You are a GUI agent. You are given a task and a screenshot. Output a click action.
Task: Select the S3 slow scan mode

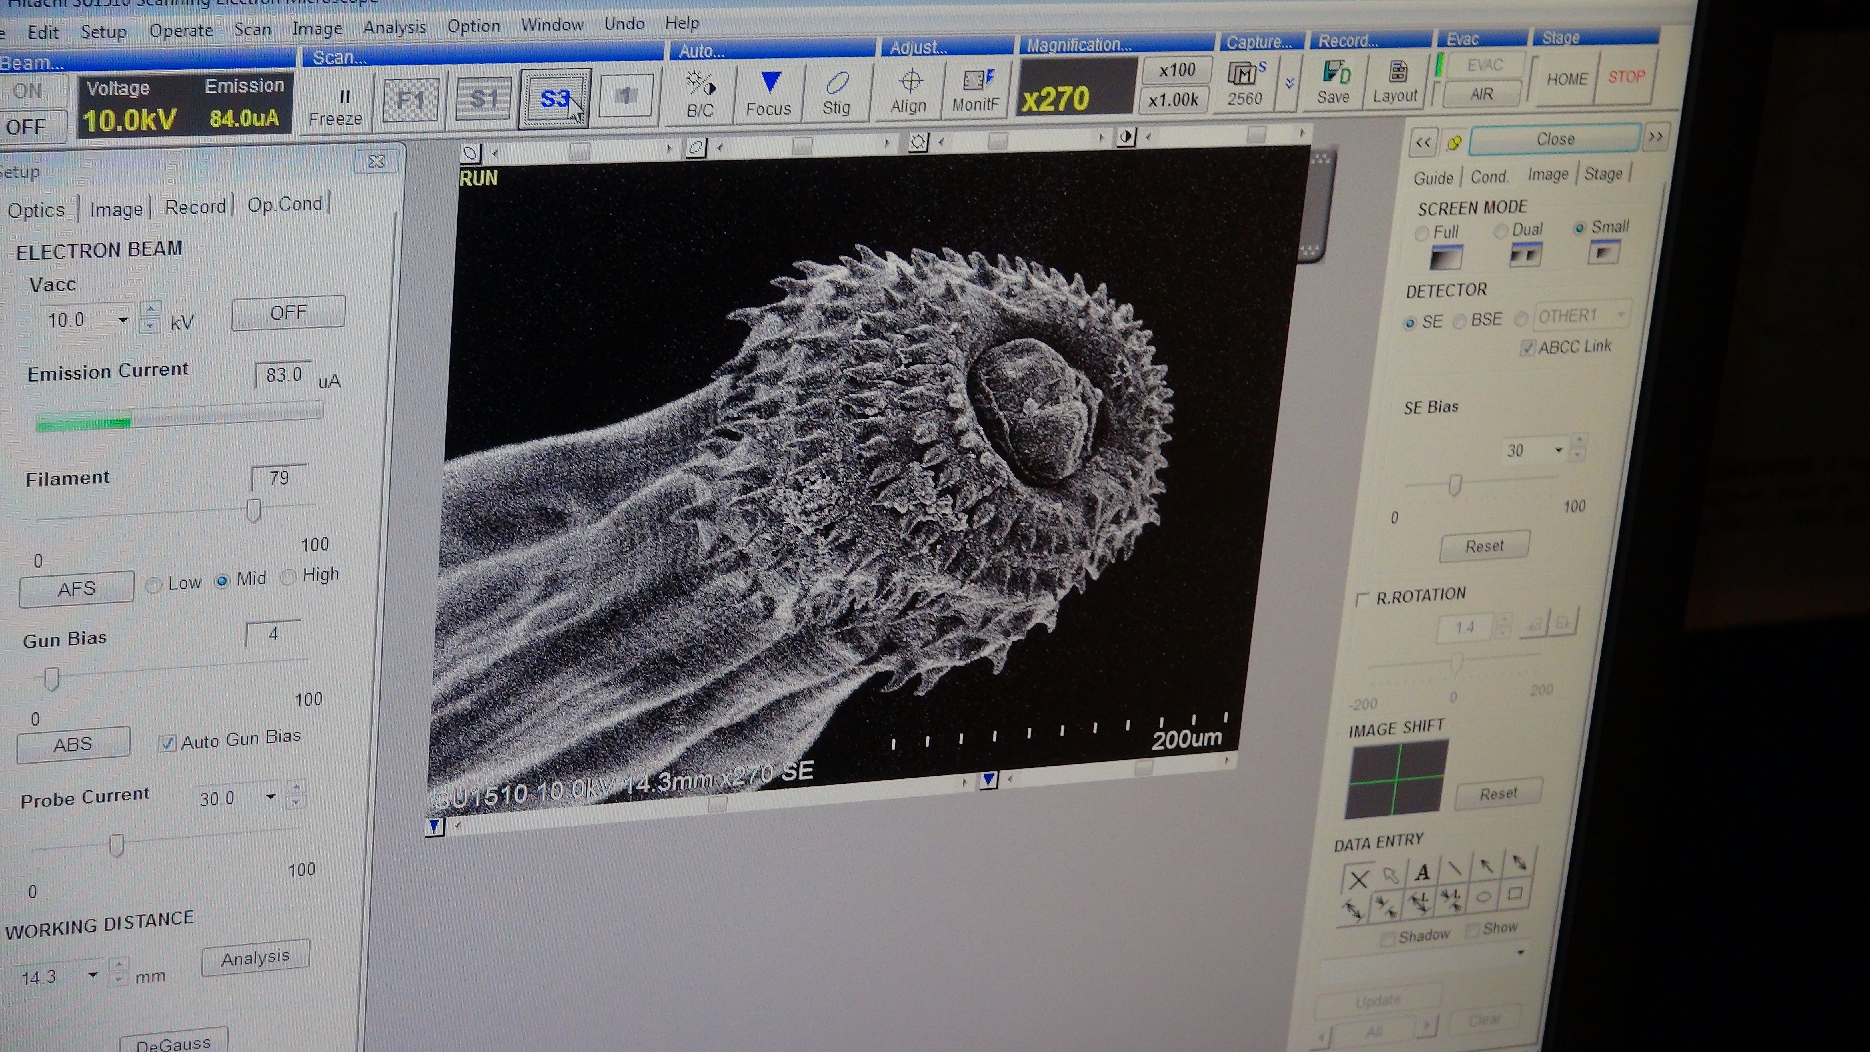point(555,98)
